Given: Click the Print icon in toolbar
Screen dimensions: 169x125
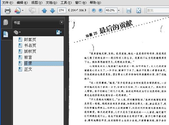Looking at the screenshot, I should coord(8,10).
